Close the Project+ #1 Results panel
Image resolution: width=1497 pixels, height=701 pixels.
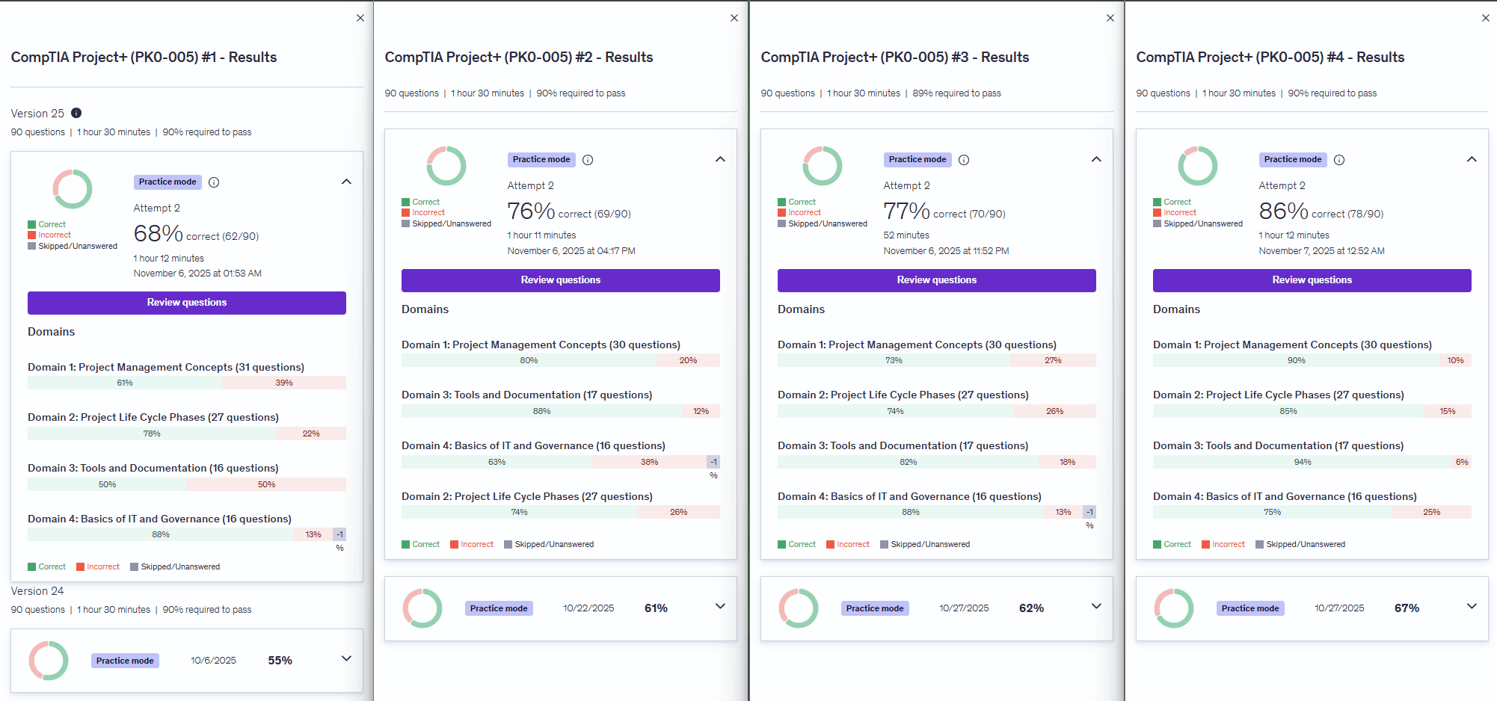(x=360, y=18)
